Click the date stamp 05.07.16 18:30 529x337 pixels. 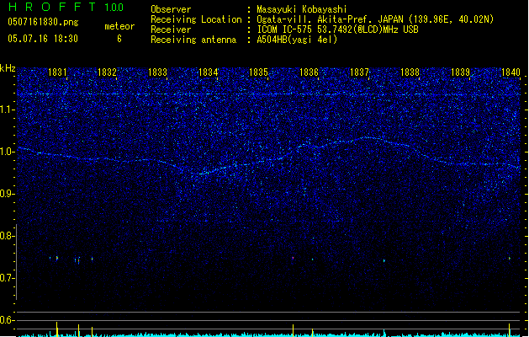point(43,39)
